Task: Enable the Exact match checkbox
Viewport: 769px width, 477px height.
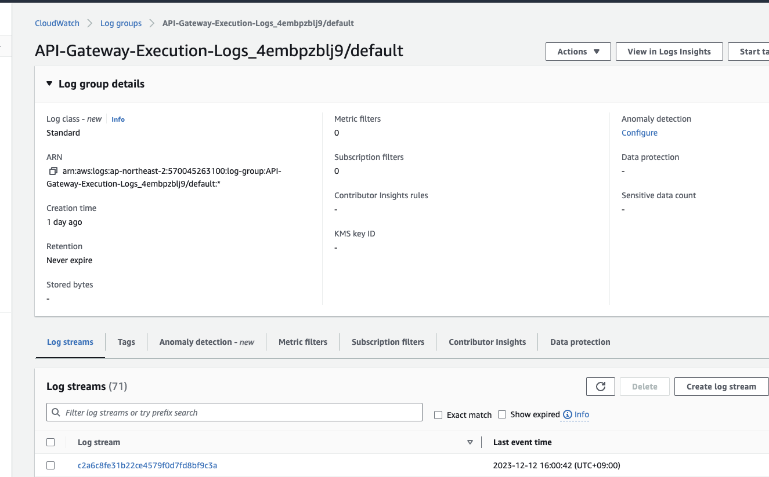Action: click(x=438, y=415)
